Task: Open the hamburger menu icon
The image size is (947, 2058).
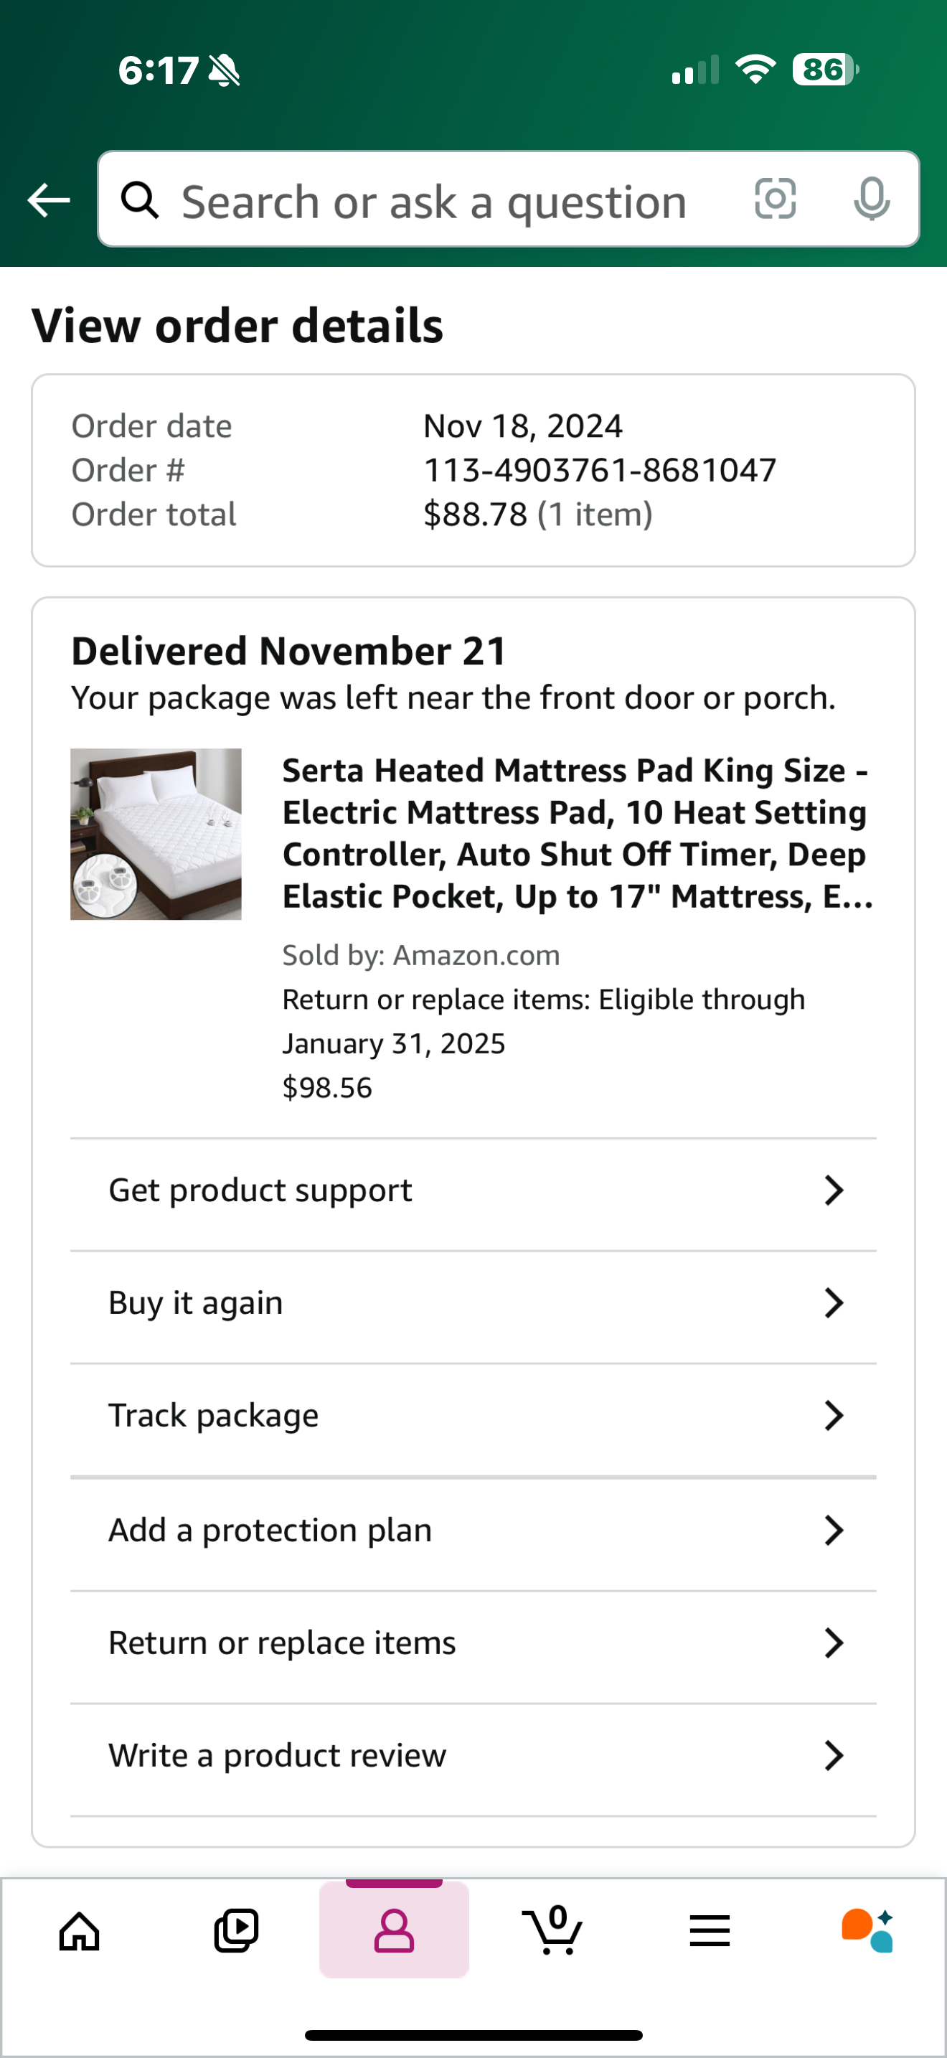Action: [x=709, y=1931]
